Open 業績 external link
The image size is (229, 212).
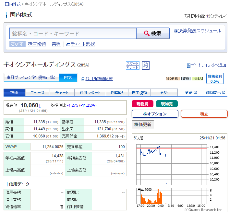coord(191,92)
